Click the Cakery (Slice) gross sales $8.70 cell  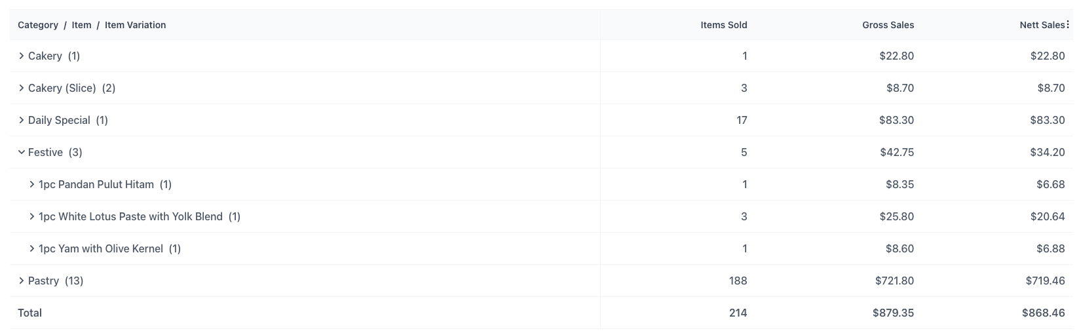(900, 88)
